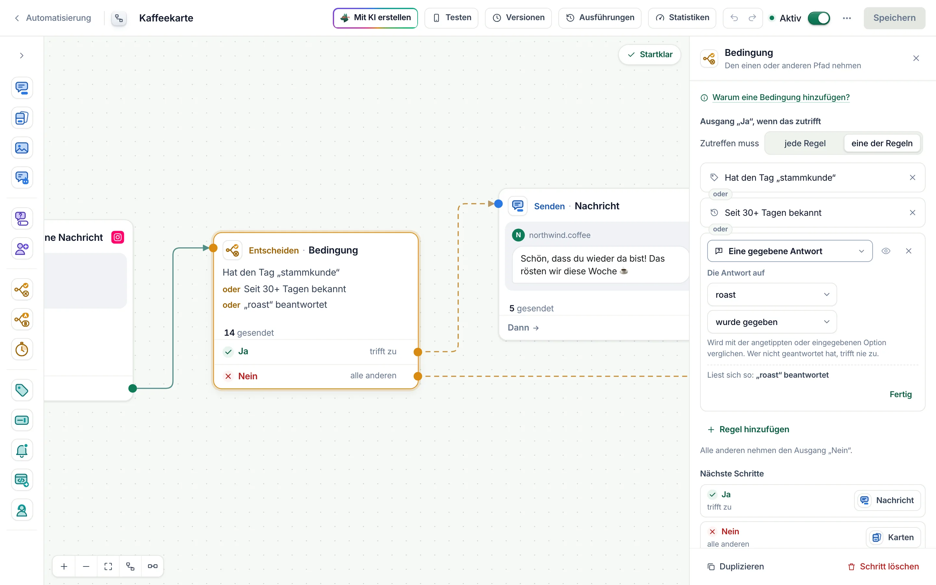
Task: Click Schritt löschen
Action: [883, 566]
